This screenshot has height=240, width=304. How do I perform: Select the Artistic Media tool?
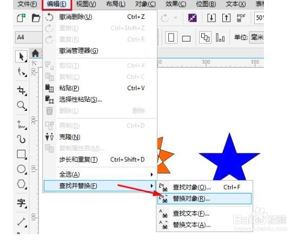21,139
